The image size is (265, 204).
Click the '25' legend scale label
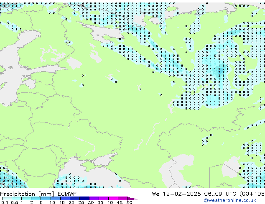81,202
